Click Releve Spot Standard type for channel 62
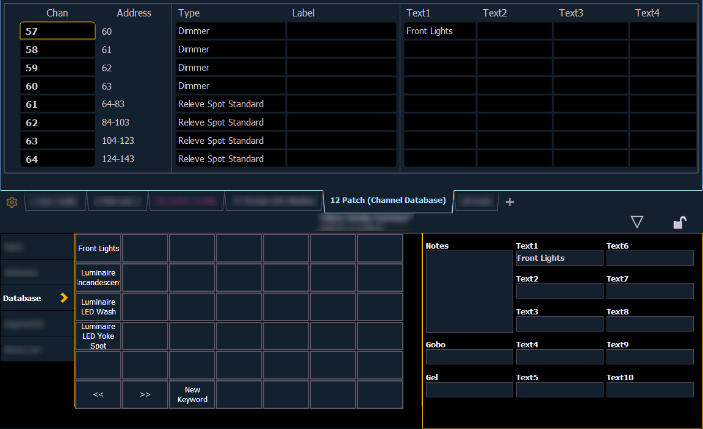The height and width of the screenshot is (429, 703). pos(231,122)
